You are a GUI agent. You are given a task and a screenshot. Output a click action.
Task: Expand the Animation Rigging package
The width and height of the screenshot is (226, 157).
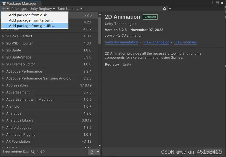pos(3,135)
